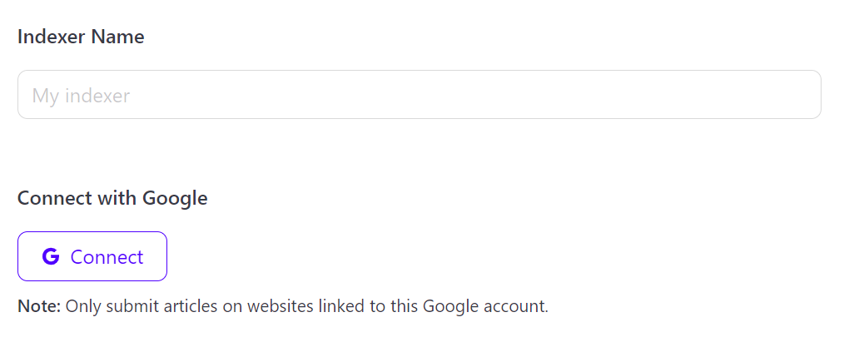Click the middle of the indexer name box
The width and height of the screenshot is (844, 342).
420,95
